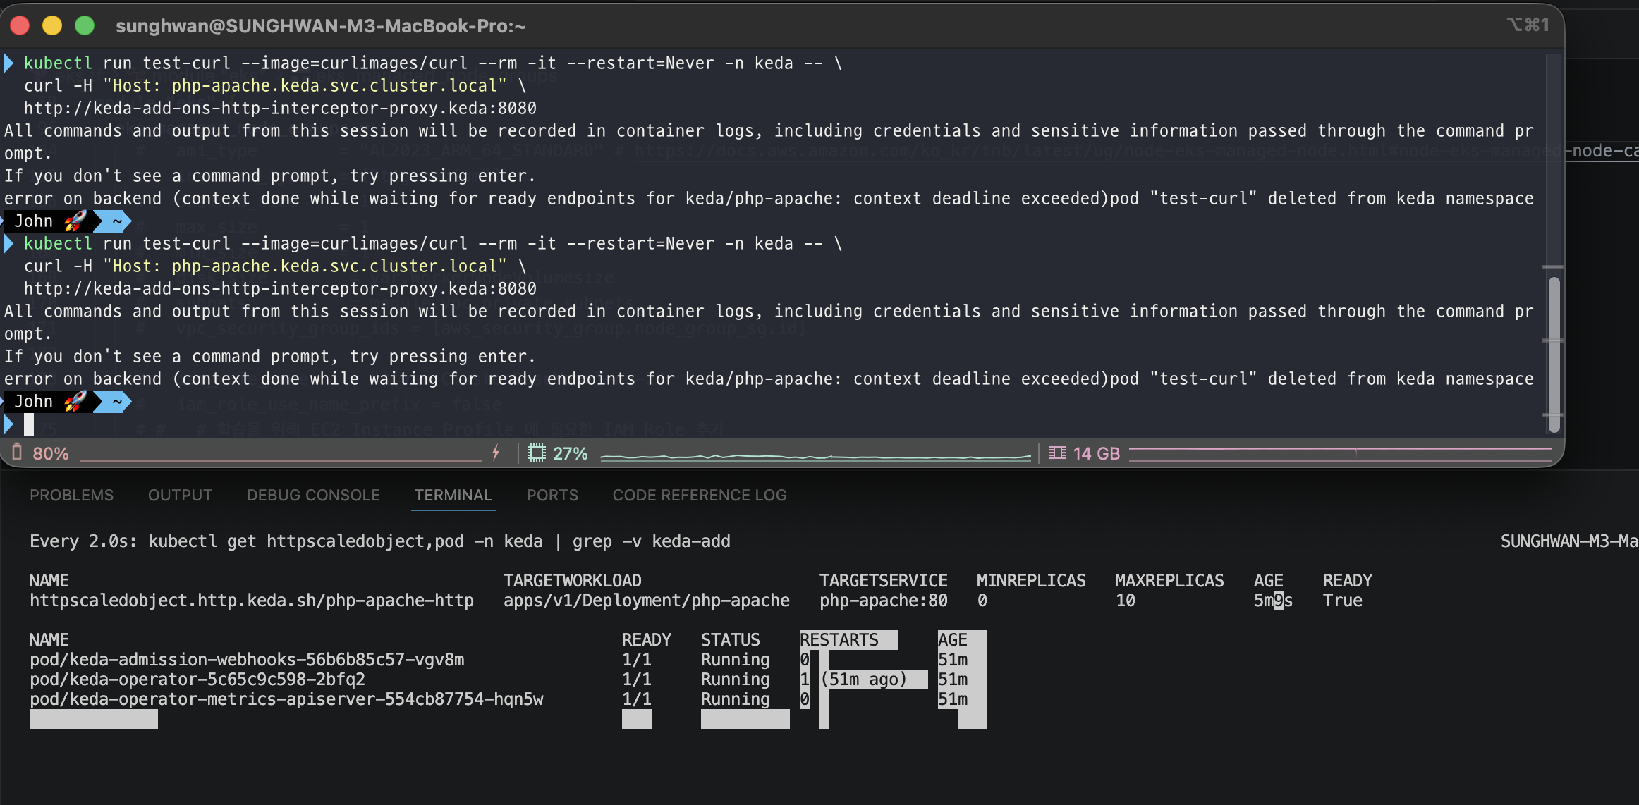
Task: Click the rocket emoji in the upper John prompt
Action: point(75,221)
